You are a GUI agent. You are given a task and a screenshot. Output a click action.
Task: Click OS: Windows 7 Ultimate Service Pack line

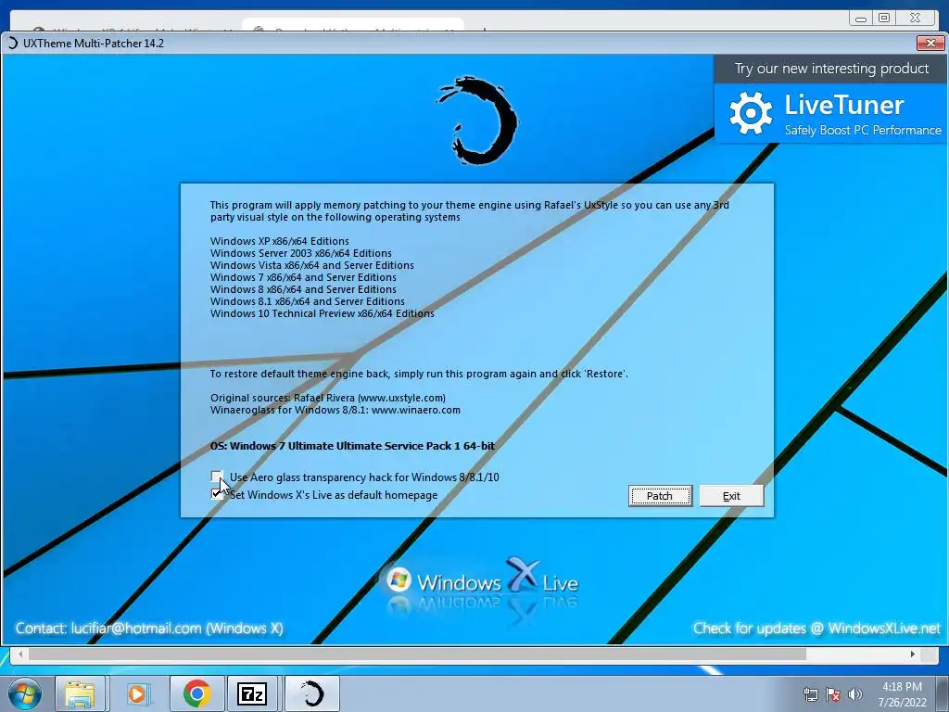coord(352,446)
